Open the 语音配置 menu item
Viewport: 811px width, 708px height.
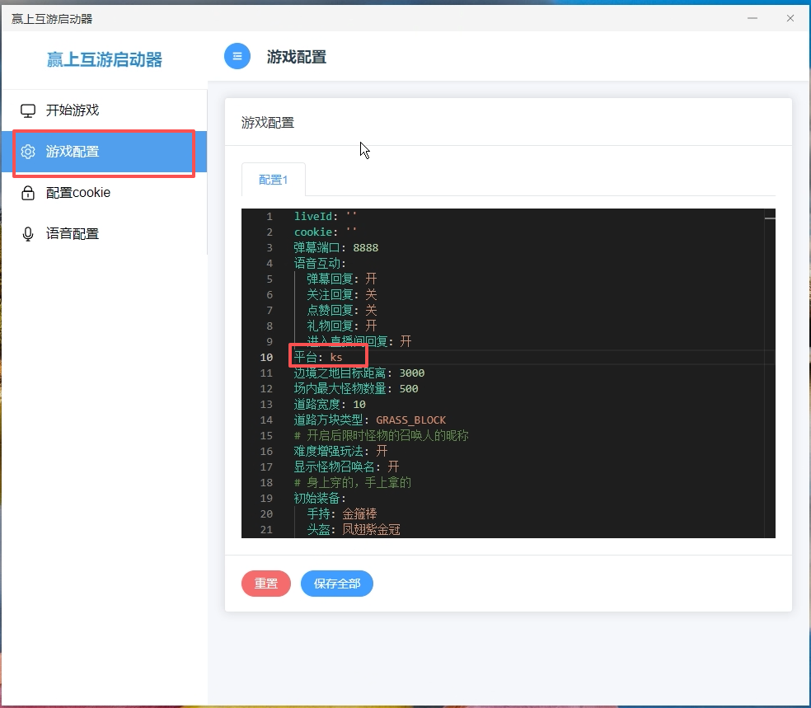tap(73, 234)
